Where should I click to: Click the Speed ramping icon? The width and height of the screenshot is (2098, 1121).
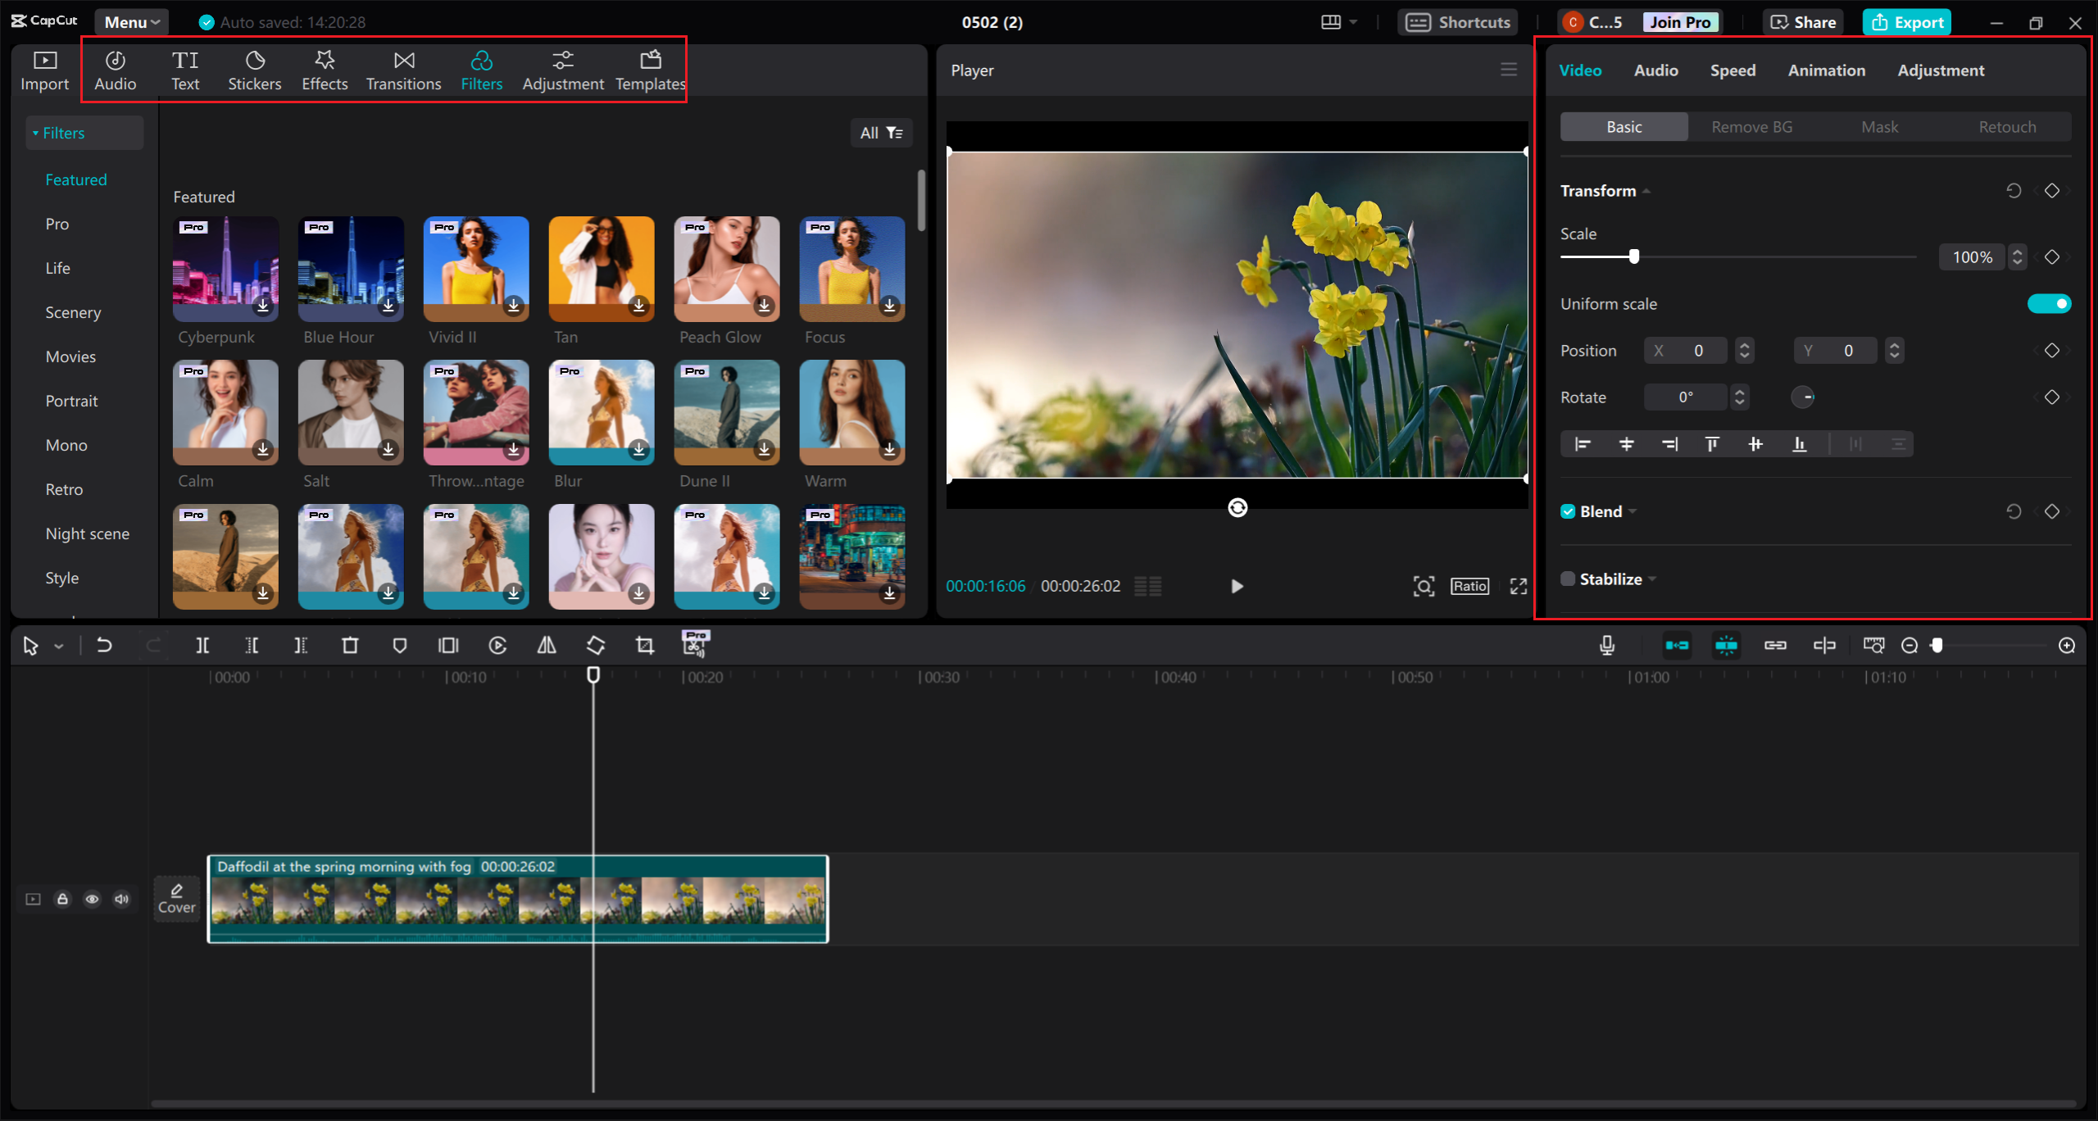tap(497, 645)
